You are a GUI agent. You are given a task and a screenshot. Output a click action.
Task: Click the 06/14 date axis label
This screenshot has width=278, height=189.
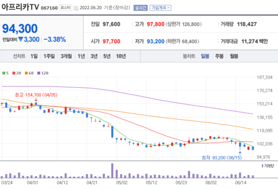point(241,182)
